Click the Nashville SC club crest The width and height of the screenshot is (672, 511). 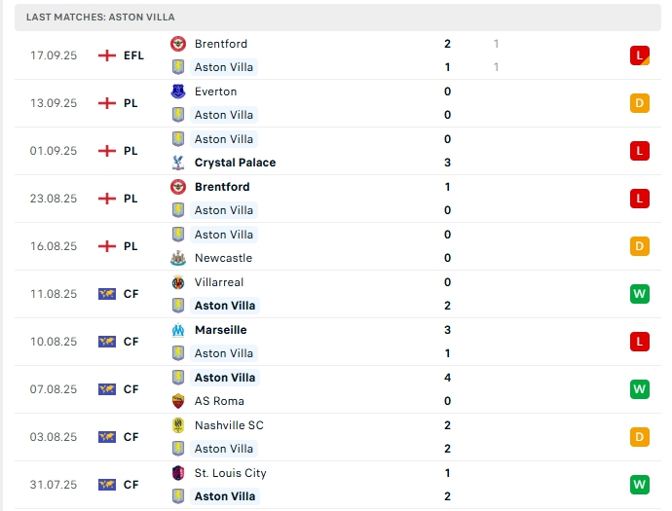point(178,425)
